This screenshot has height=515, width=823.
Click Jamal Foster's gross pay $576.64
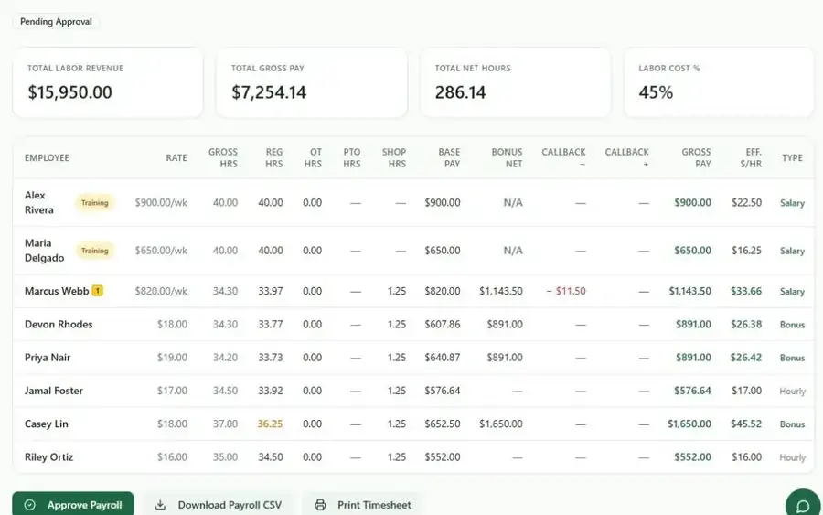pyautogui.click(x=692, y=391)
